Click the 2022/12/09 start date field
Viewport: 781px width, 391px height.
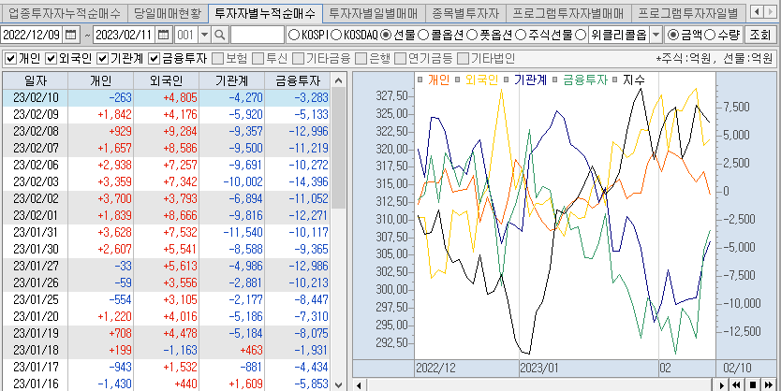tap(33, 35)
